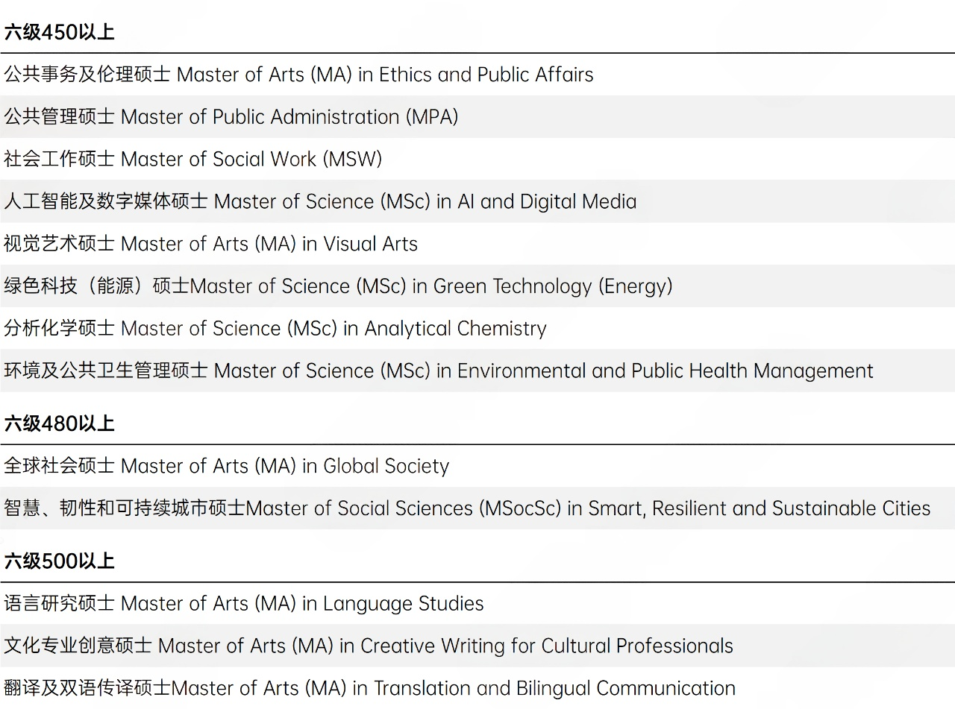The width and height of the screenshot is (955, 709).
Task: Click the 六级500以上 section heading
Action: pos(60,561)
